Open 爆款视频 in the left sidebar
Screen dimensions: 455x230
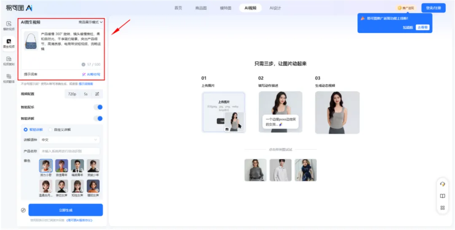9,26
